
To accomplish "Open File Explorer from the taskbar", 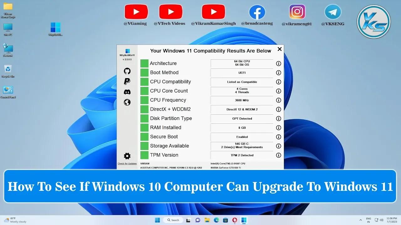I will 207,220.
